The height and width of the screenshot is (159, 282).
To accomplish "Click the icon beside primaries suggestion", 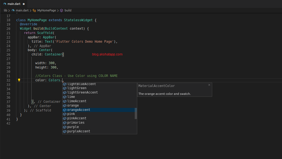I will (65, 123).
